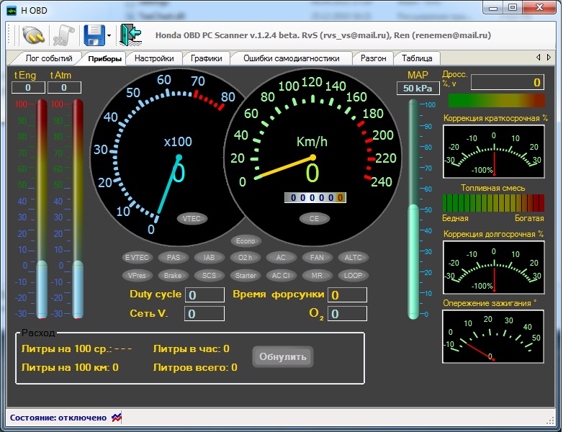Click the MR indicator lamp
This screenshot has width=576, height=432.
click(317, 276)
